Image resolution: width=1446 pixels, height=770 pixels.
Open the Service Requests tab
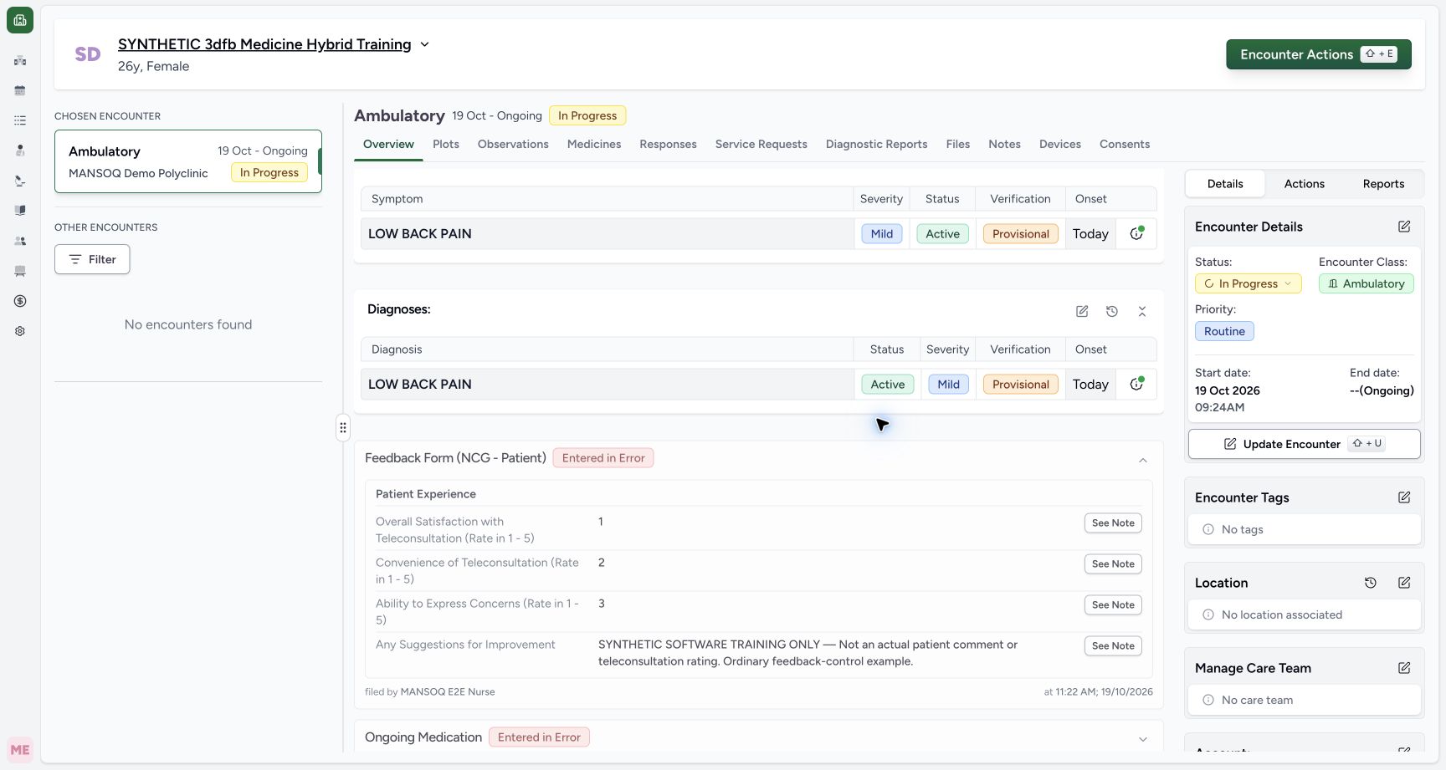(761, 144)
